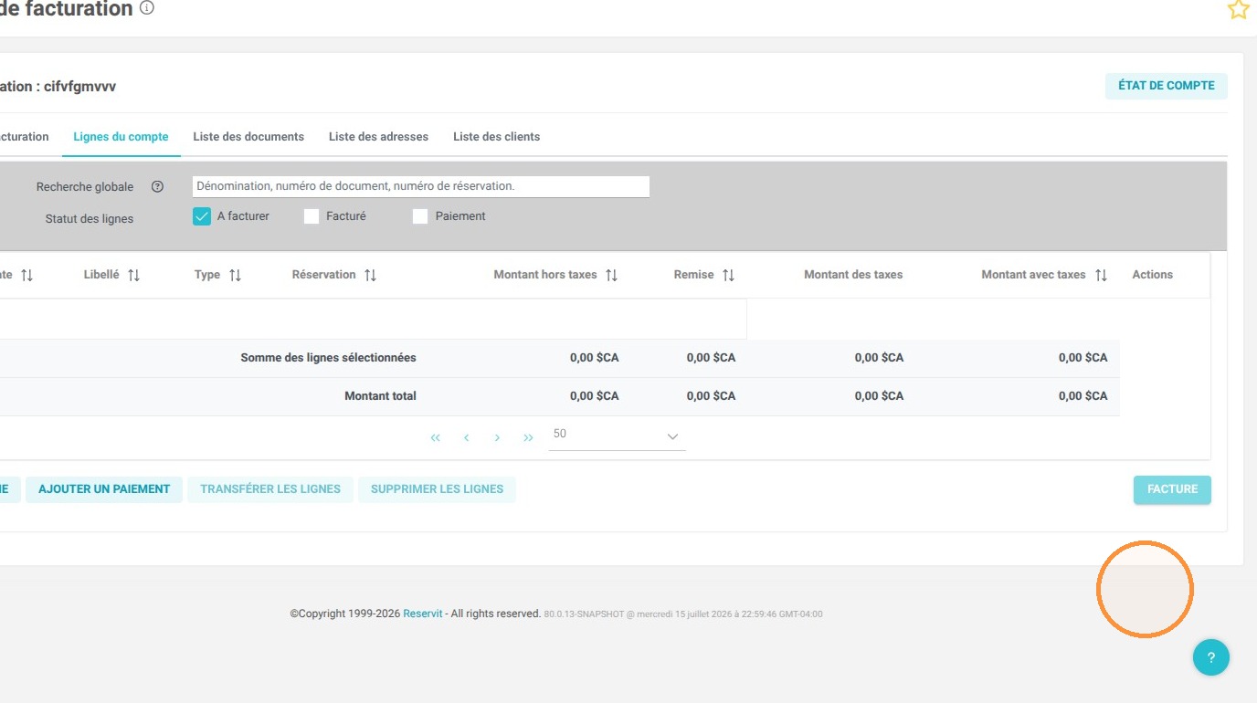Image resolution: width=1257 pixels, height=703 pixels.
Task: Go to first page of results
Action: [436, 438]
